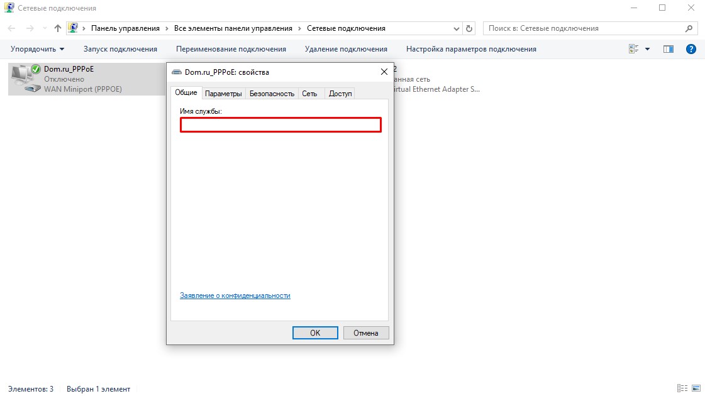
Task: Switch to details view in status bar
Action: tap(682, 389)
